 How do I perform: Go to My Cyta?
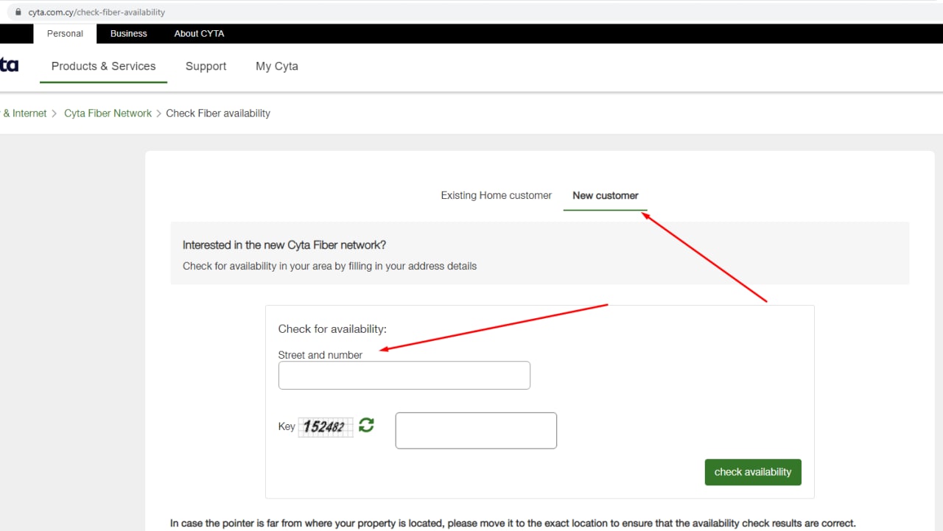(276, 66)
